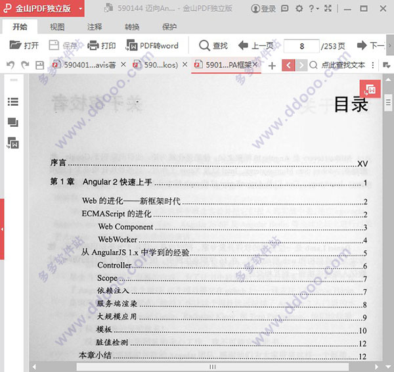Screen dimensions: 394x372
Task: Click the gray next-tab arrow button
Action: 301,65
